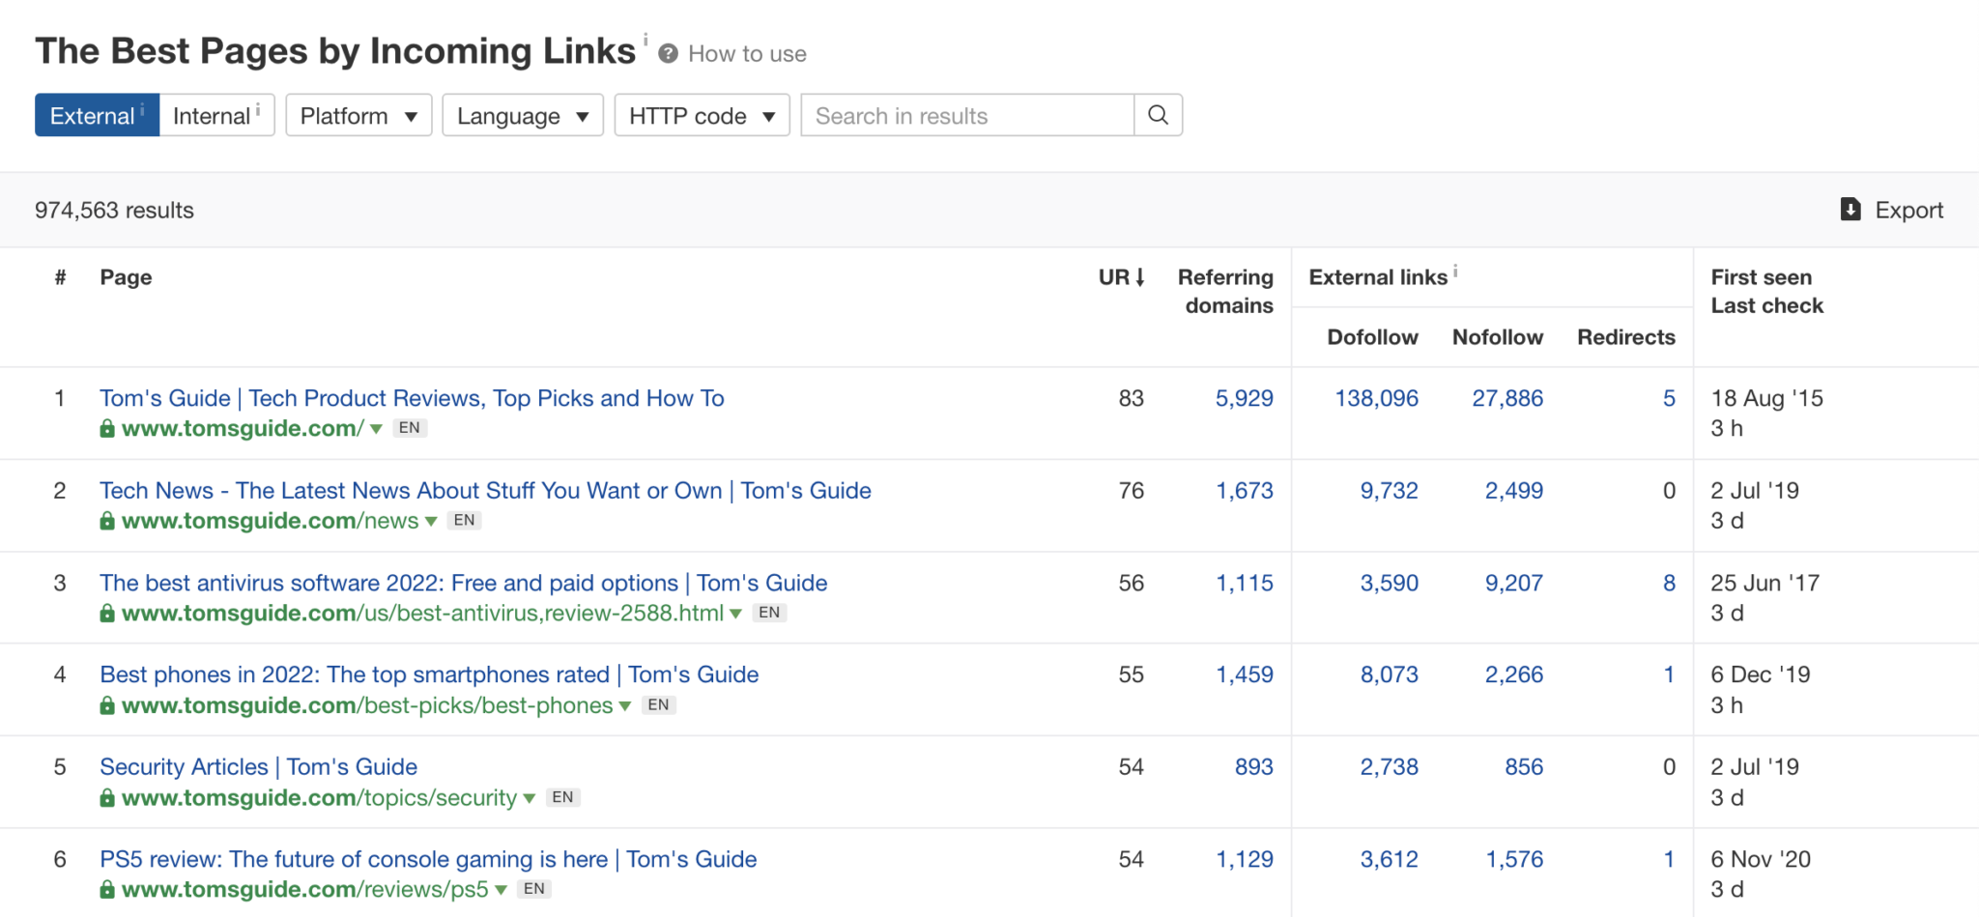Click the info icon beside the page title
Viewport: 1979px width, 917px height.
[645, 40]
